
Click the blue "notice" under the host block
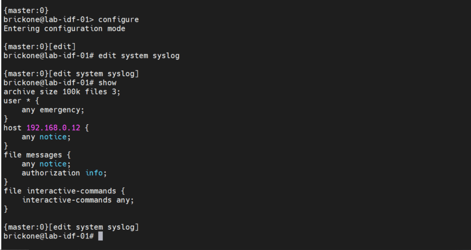coord(53,137)
